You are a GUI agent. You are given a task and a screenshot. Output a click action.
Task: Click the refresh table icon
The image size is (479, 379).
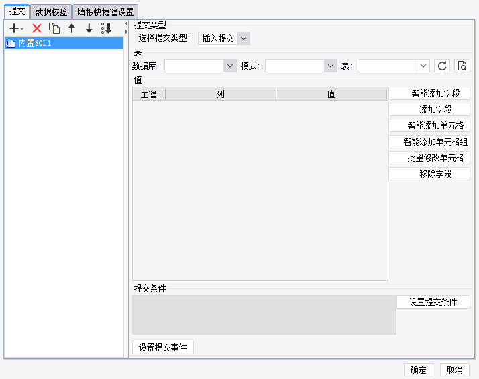pyautogui.click(x=442, y=66)
